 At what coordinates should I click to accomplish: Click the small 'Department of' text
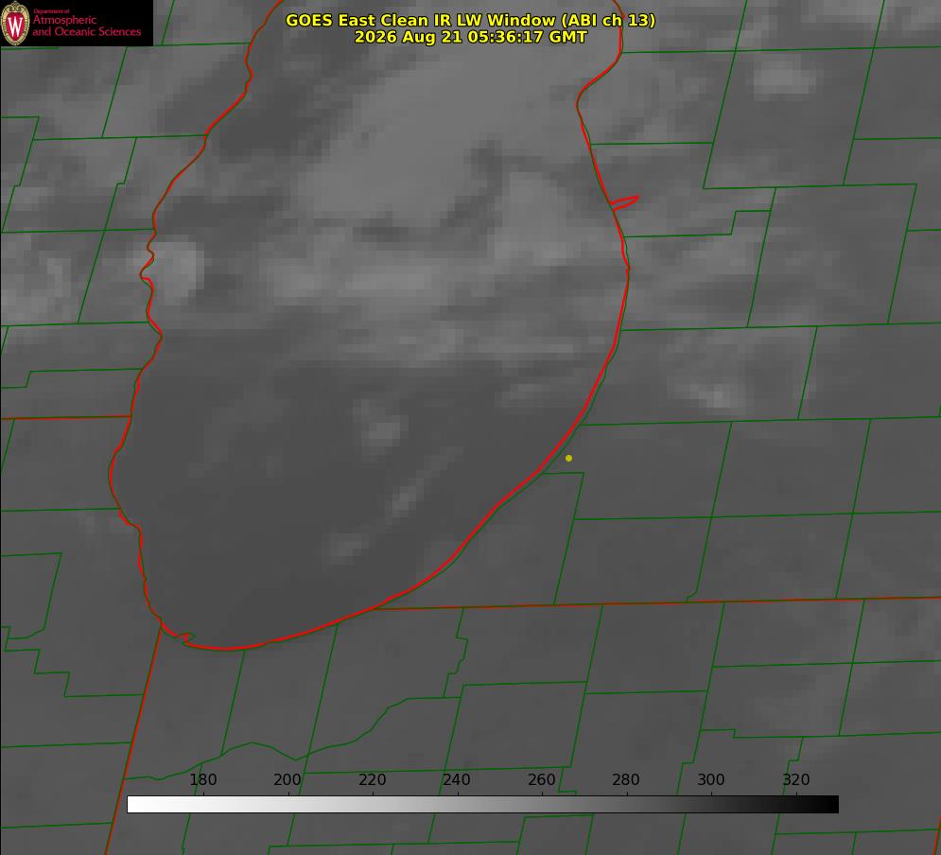click(51, 11)
